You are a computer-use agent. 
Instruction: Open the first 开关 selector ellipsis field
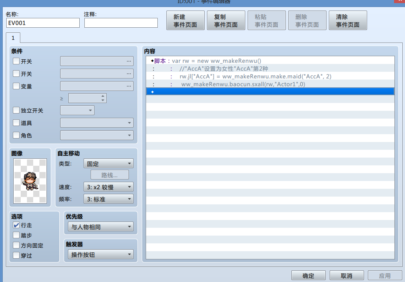click(97, 61)
